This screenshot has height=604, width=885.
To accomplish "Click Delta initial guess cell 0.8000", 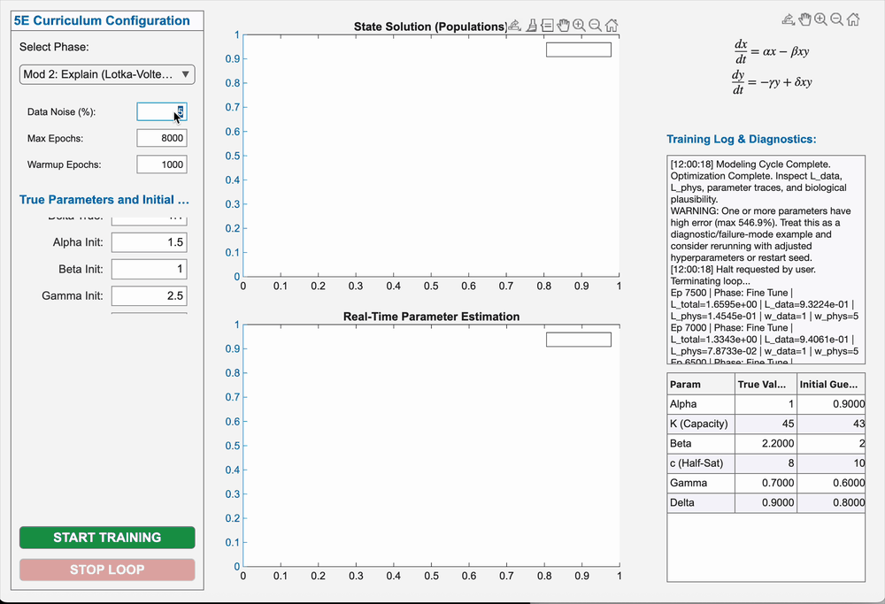I will pos(831,502).
